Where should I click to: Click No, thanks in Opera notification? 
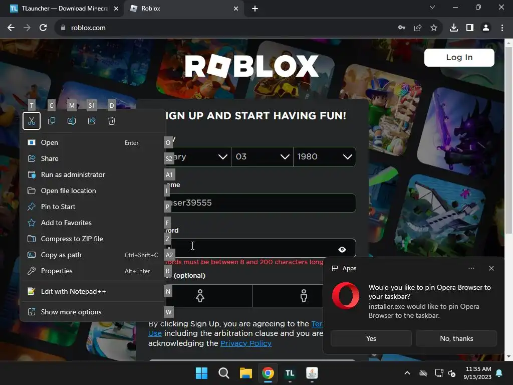click(456, 338)
